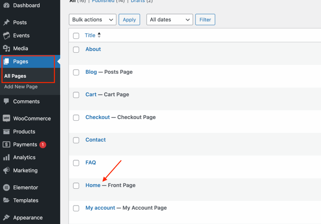
Task: Open the Elementor menu item
Action: pos(26,188)
